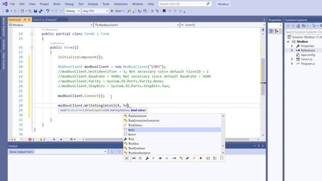The image size is (322, 181).
Task: Click the search magnifier icon in title bar
Action: coord(208,4)
